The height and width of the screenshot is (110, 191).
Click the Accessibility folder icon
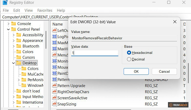pyautogui.click(x=19, y=35)
